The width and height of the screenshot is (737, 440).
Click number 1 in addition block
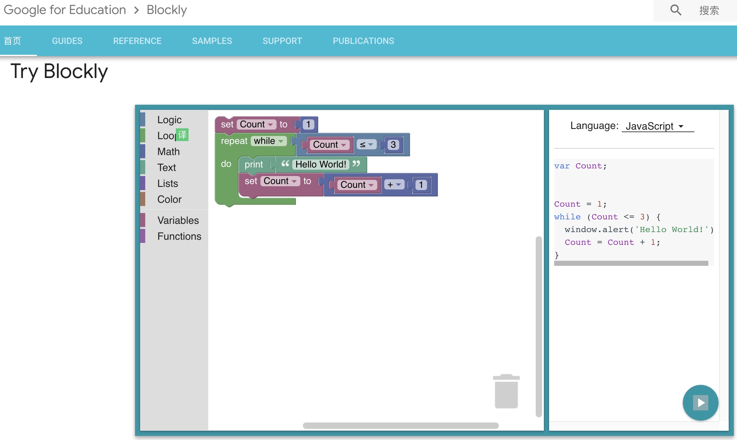click(421, 185)
